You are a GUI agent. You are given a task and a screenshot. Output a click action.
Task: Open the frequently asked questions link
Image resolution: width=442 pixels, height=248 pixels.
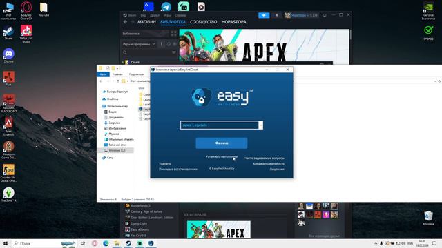[265, 158]
